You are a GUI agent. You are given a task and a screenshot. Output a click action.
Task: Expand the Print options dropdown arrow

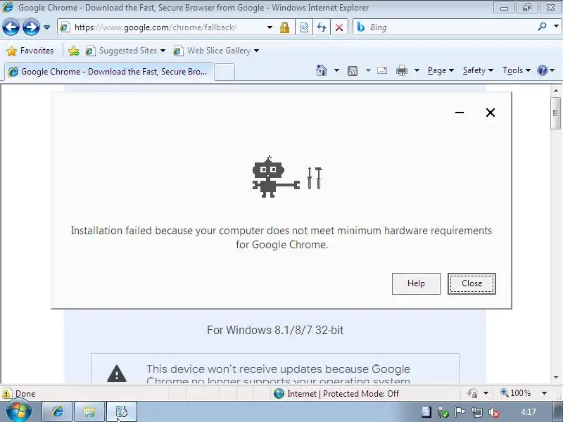417,70
